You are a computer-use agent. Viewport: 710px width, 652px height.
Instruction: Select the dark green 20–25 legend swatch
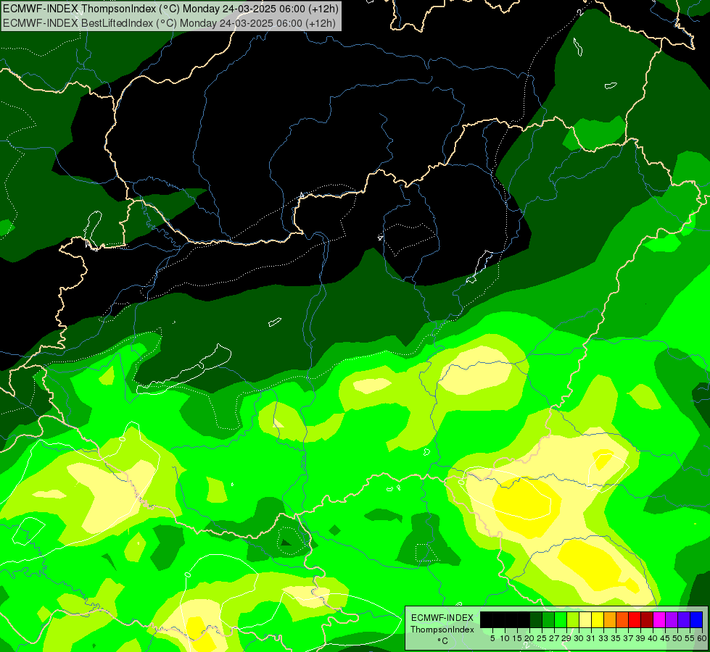click(536, 619)
